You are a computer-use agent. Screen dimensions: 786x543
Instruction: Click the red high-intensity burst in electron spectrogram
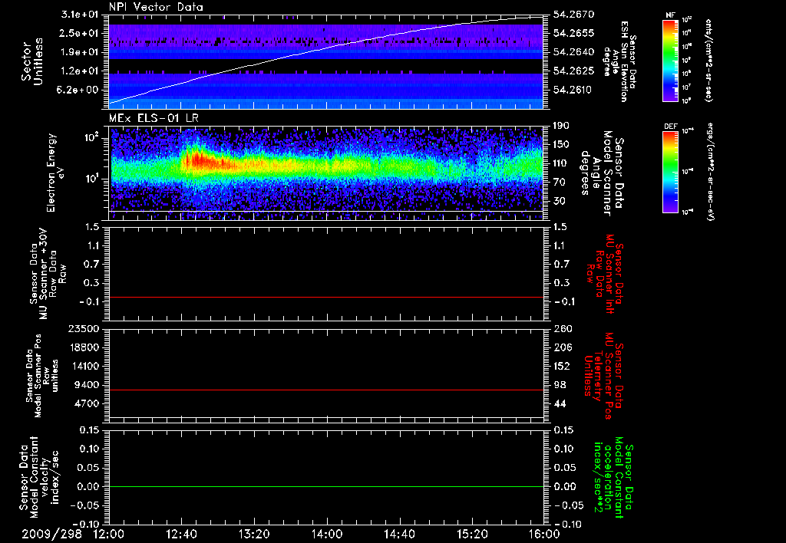point(196,160)
